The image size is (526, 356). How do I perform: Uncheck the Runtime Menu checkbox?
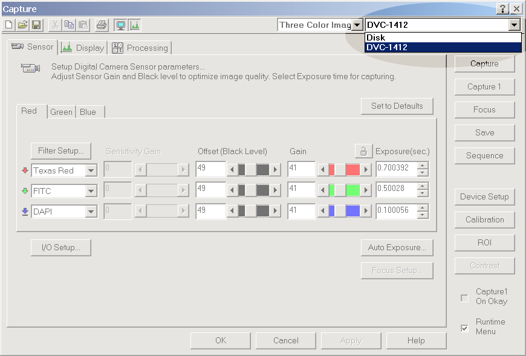[x=464, y=328]
